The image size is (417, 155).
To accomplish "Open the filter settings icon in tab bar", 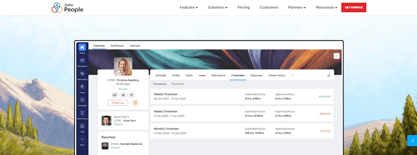I will [x=329, y=75].
